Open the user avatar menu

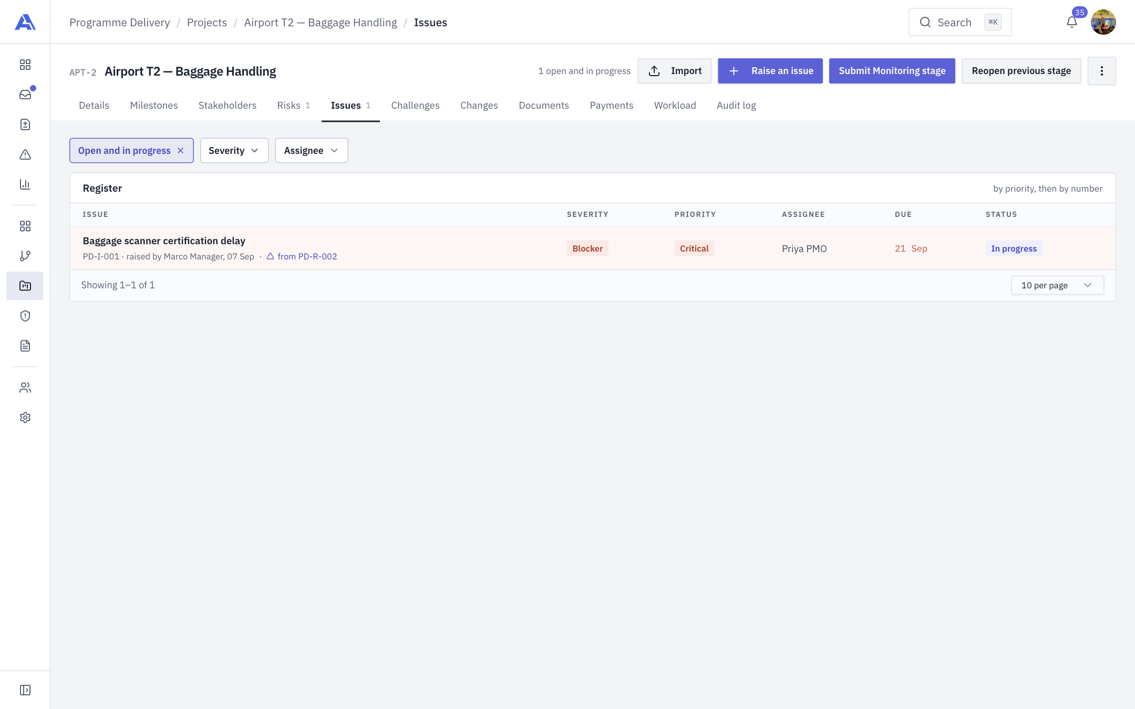click(x=1103, y=22)
